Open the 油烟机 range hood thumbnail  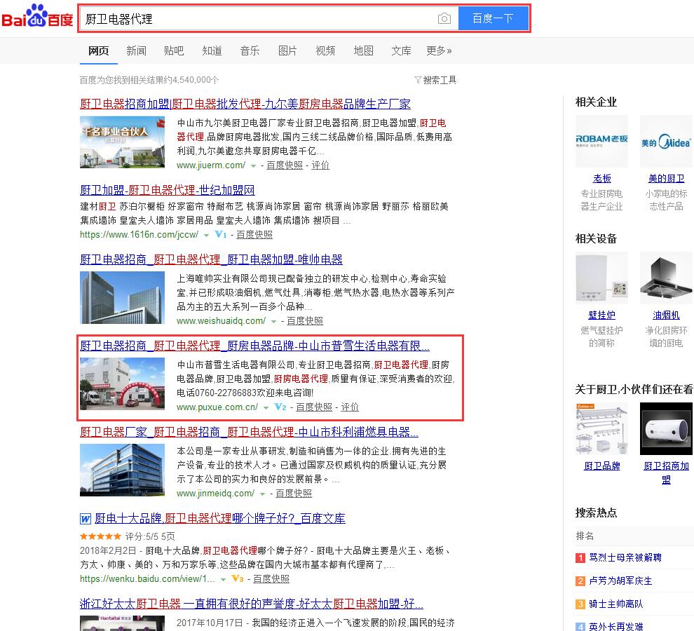(665, 279)
